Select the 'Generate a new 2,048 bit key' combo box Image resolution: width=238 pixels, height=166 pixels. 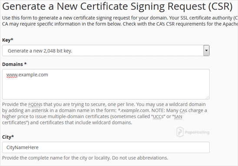coord(106,50)
